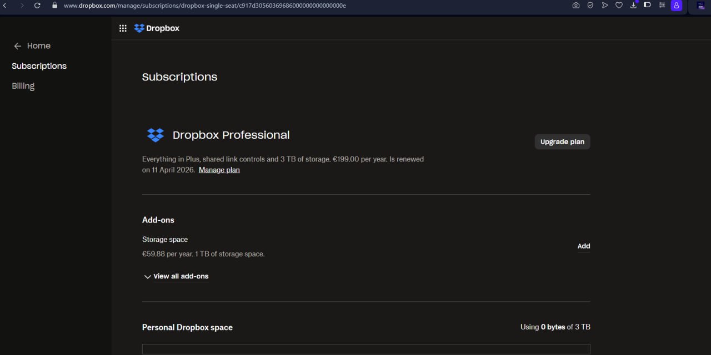Image resolution: width=711 pixels, height=355 pixels.
Task: Open browser easy setup sliders icon
Action: click(x=662, y=6)
